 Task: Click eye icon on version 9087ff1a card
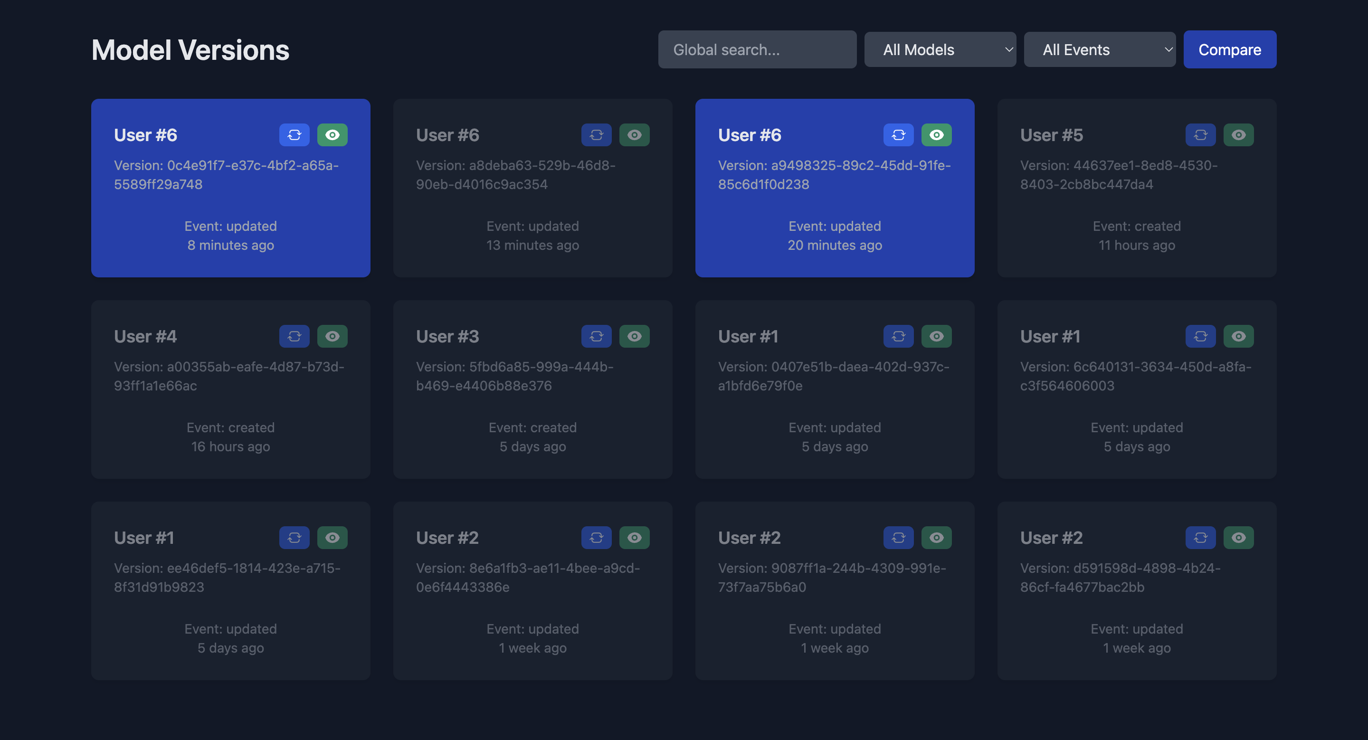tap(936, 537)
